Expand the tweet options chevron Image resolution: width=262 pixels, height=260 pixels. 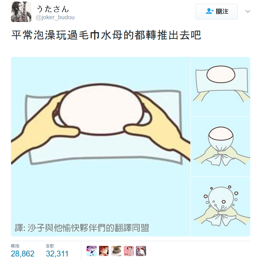(x=248, y=11)
